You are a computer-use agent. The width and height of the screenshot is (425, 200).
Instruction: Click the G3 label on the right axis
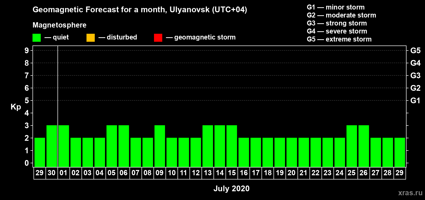click(x=415, y=75)
